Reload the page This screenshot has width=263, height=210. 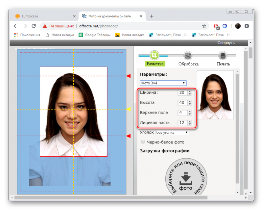(34, 26)
